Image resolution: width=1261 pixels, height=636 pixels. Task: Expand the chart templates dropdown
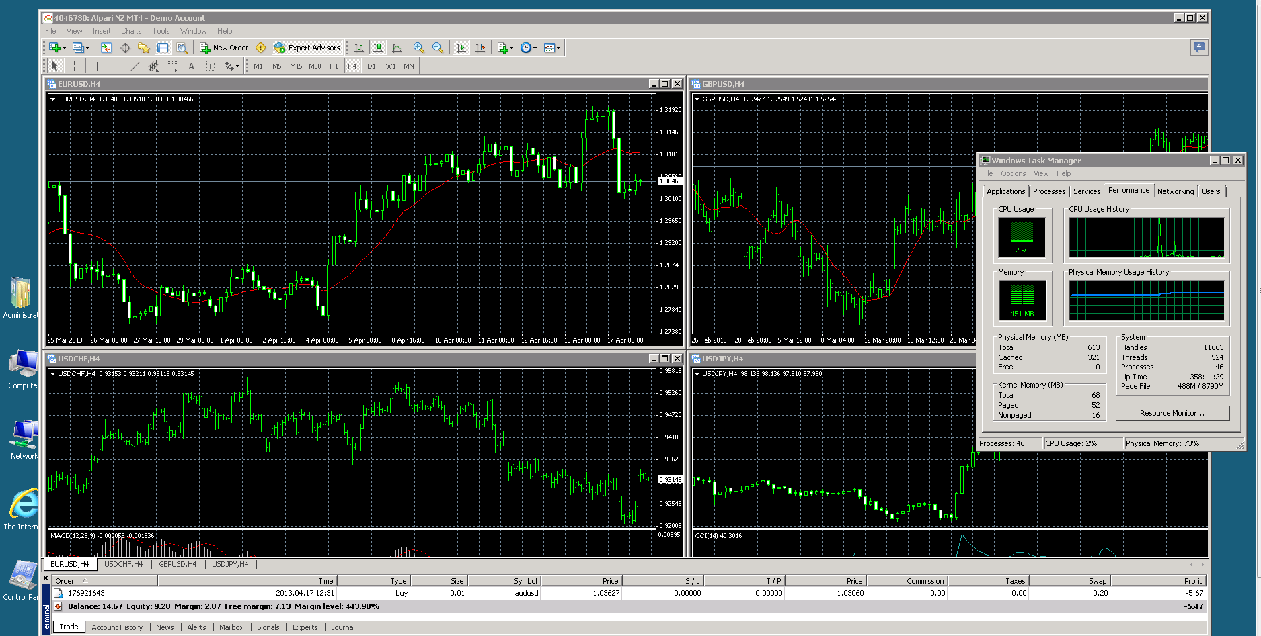[552, 48]
